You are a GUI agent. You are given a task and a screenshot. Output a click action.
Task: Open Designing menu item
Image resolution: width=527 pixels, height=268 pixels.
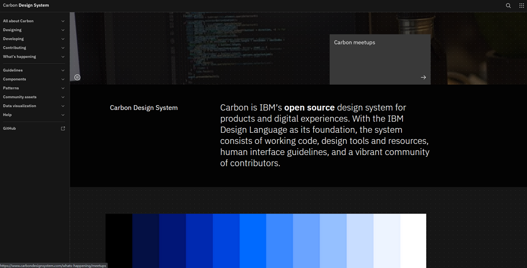tap(34, 30)
